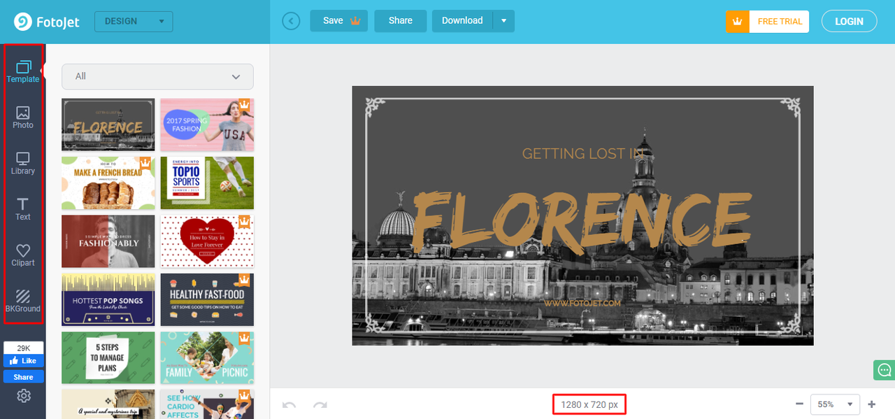The image size is (895, 419).
Task: Click the back arrow circle icon
Action: point(291,21)
